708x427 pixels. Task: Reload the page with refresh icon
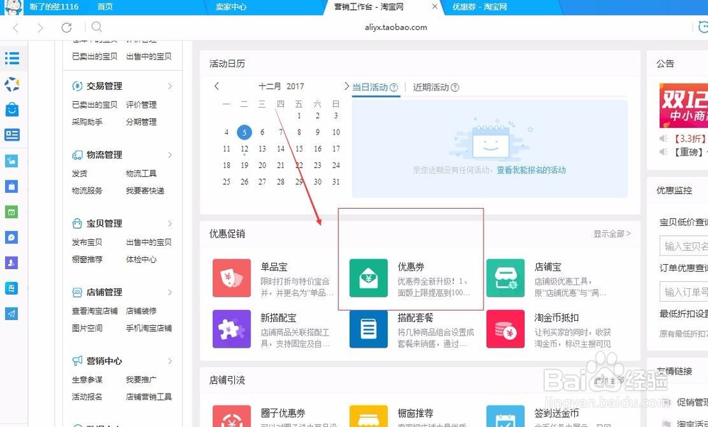pyautogui.click(x=67, y=28)
